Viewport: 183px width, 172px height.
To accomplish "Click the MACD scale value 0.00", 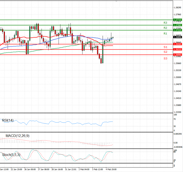I will 176,143.
